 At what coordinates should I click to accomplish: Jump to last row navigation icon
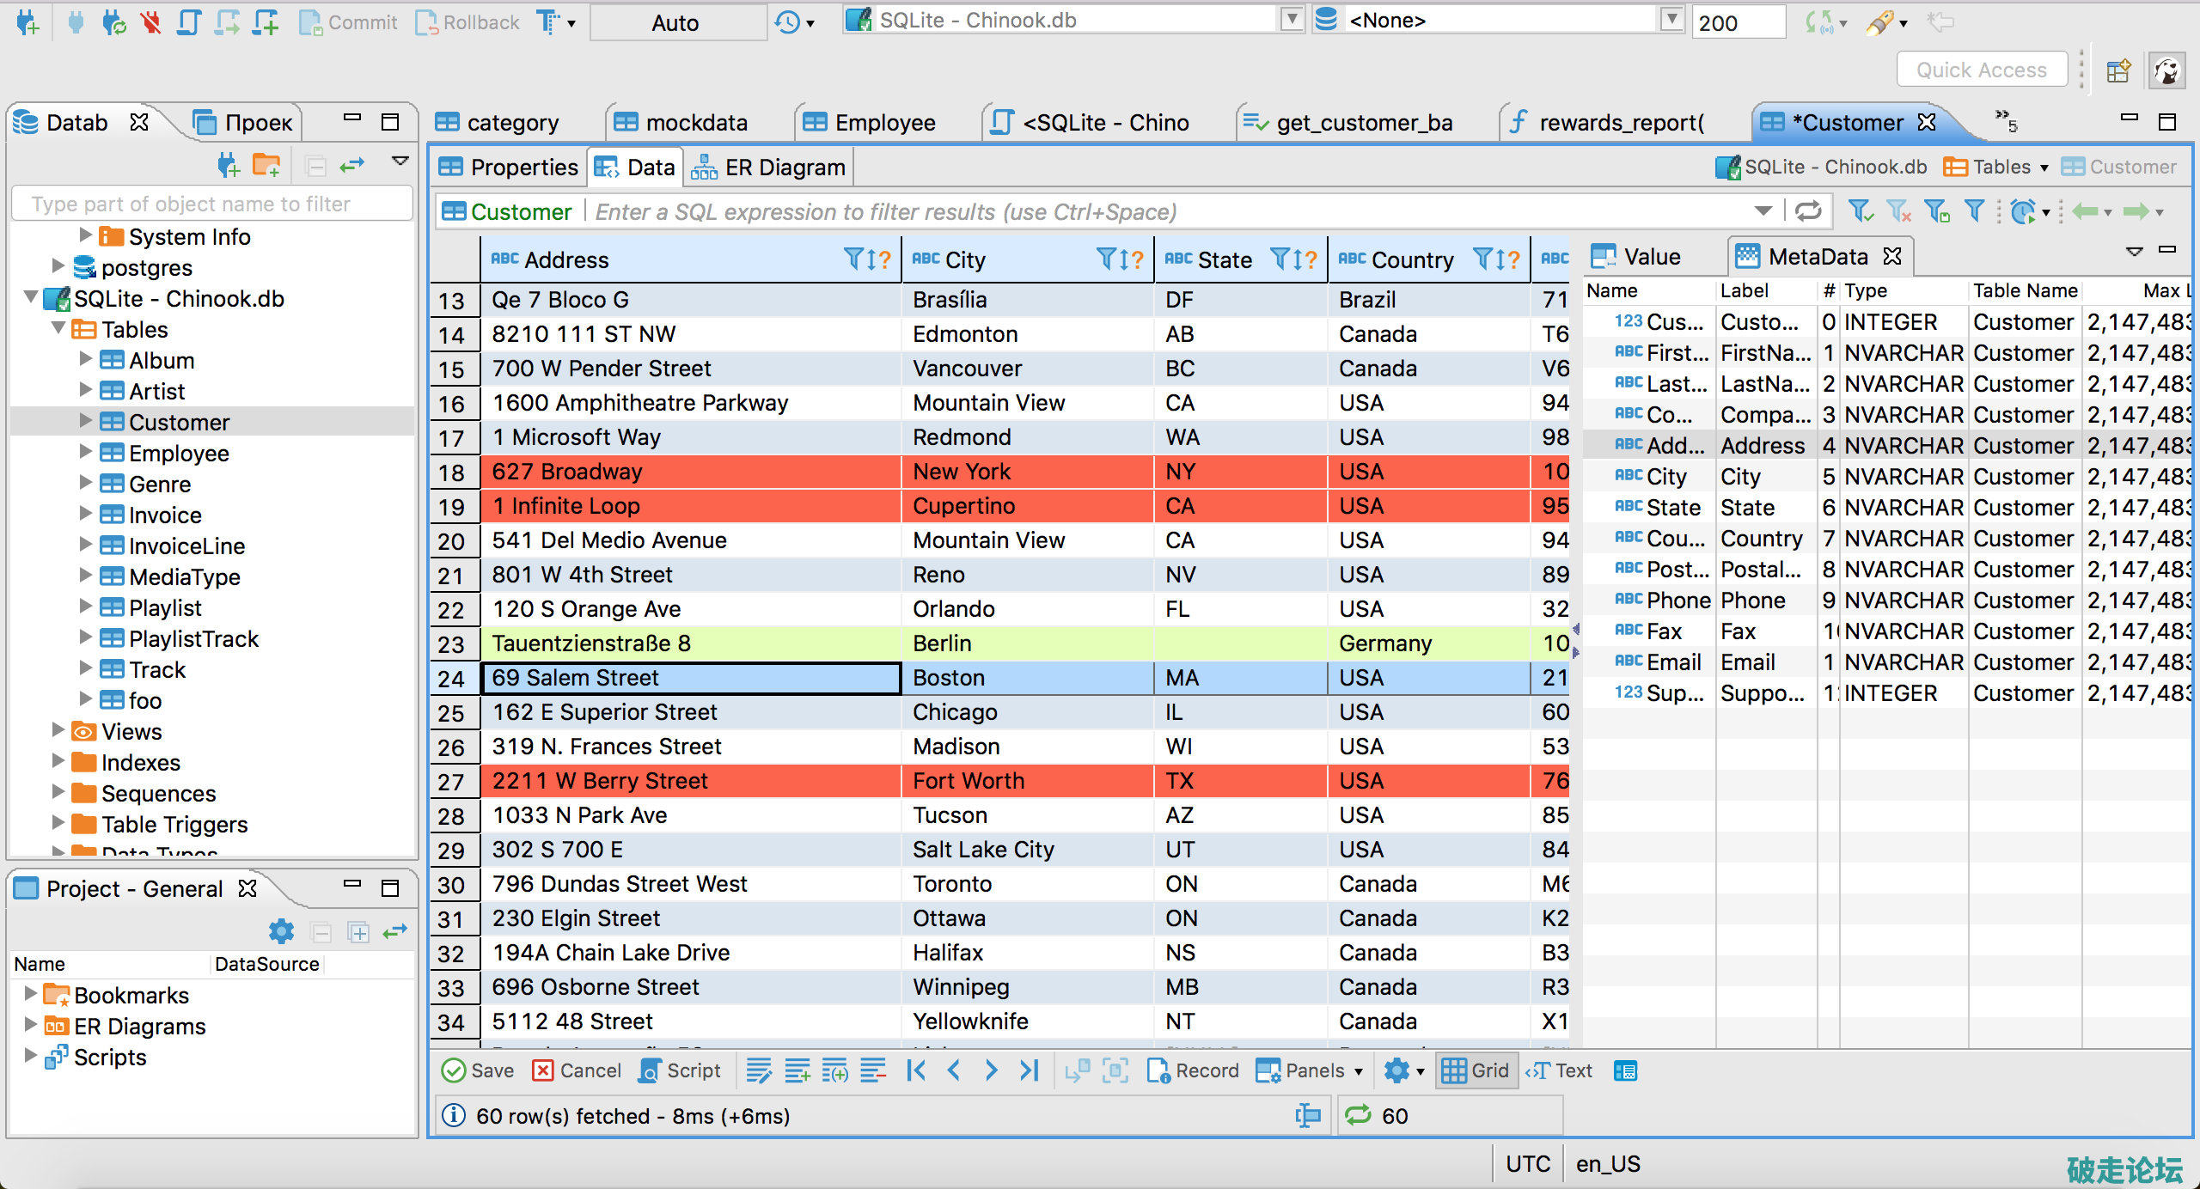(1029, 1070)
